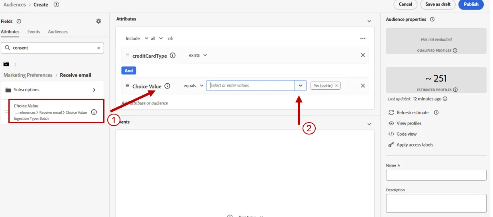
Task: Click the Receive email breadcrumb
Action: pos(76,75)
